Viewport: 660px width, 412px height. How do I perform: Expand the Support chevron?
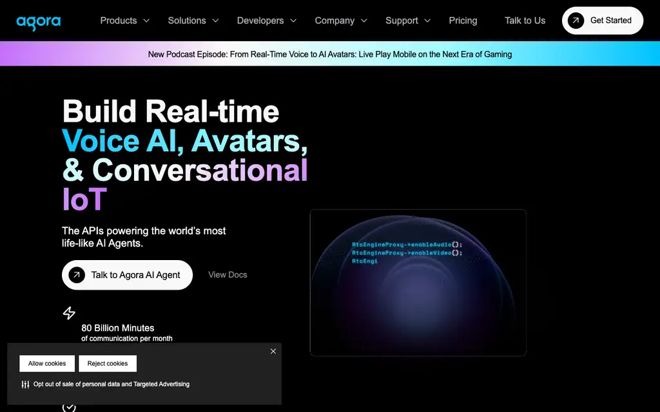coord(427,21)
